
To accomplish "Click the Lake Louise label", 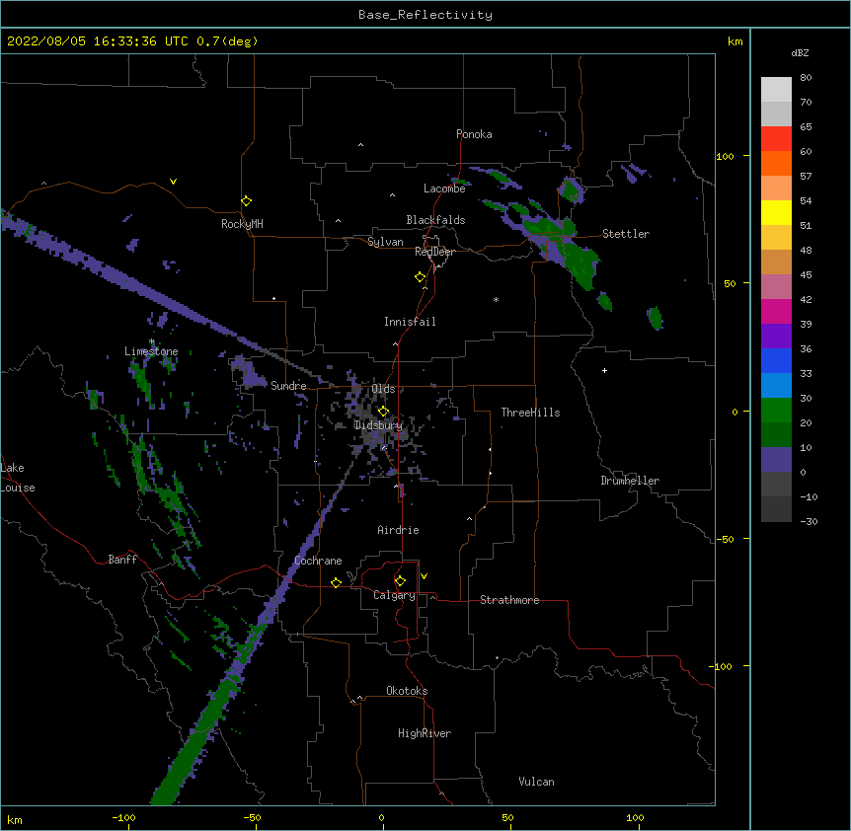I will pyautogui.click(x=18, y=478).
